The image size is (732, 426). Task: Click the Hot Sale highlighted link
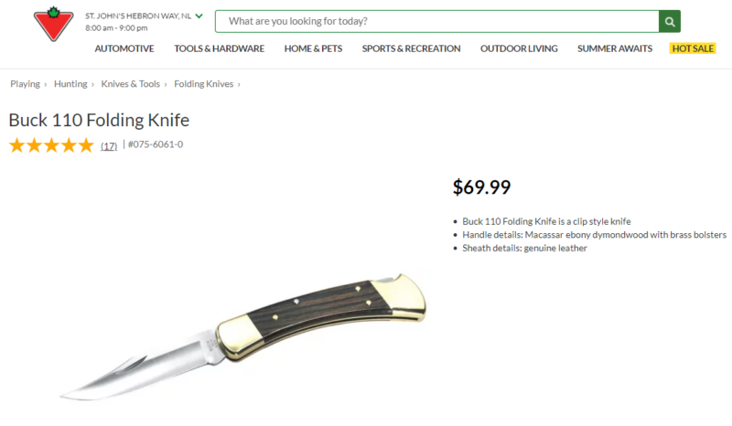(693, 48)
